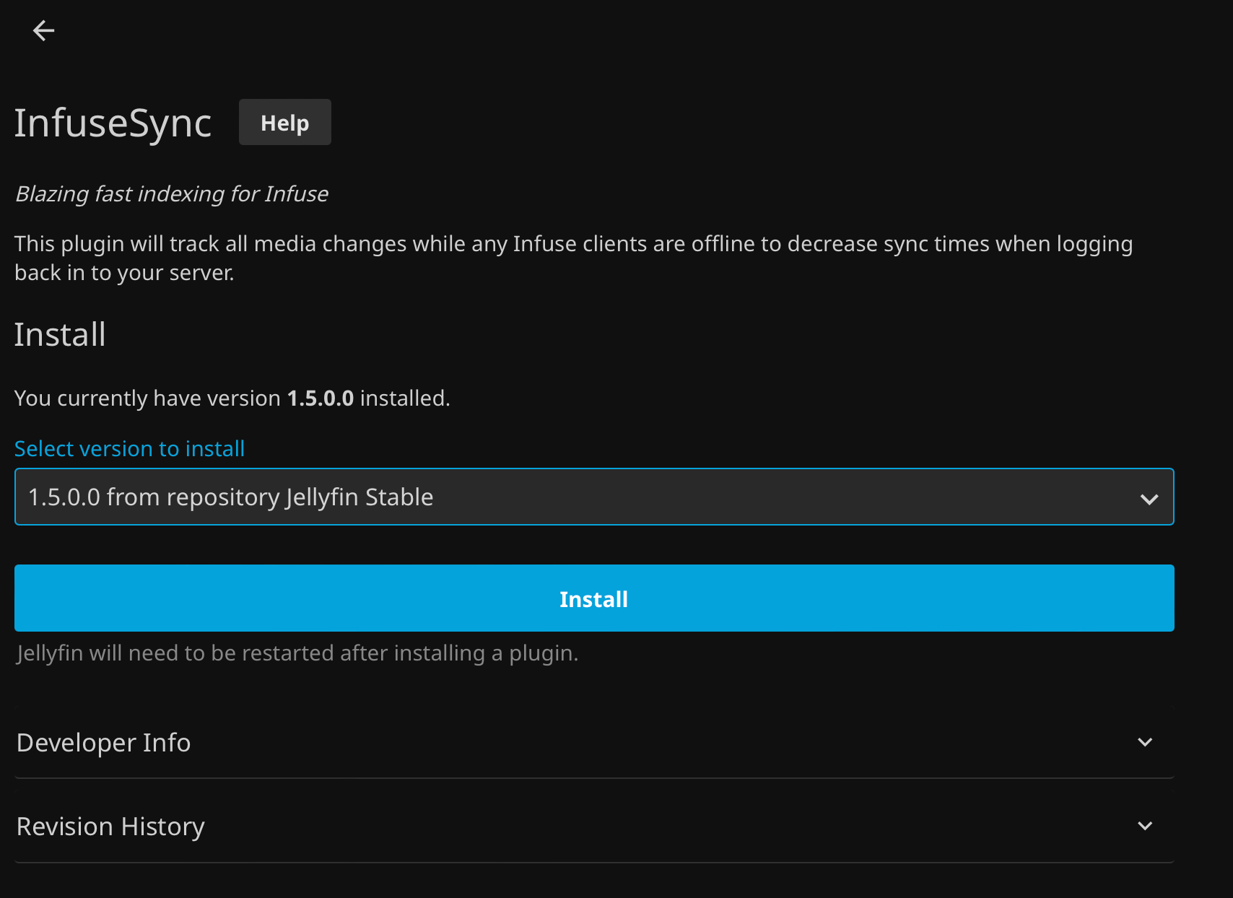Select the 1.5.0.0 Jellyfin Stable version entry
This screenshot has width=1233, height=898.
point(231,497)
